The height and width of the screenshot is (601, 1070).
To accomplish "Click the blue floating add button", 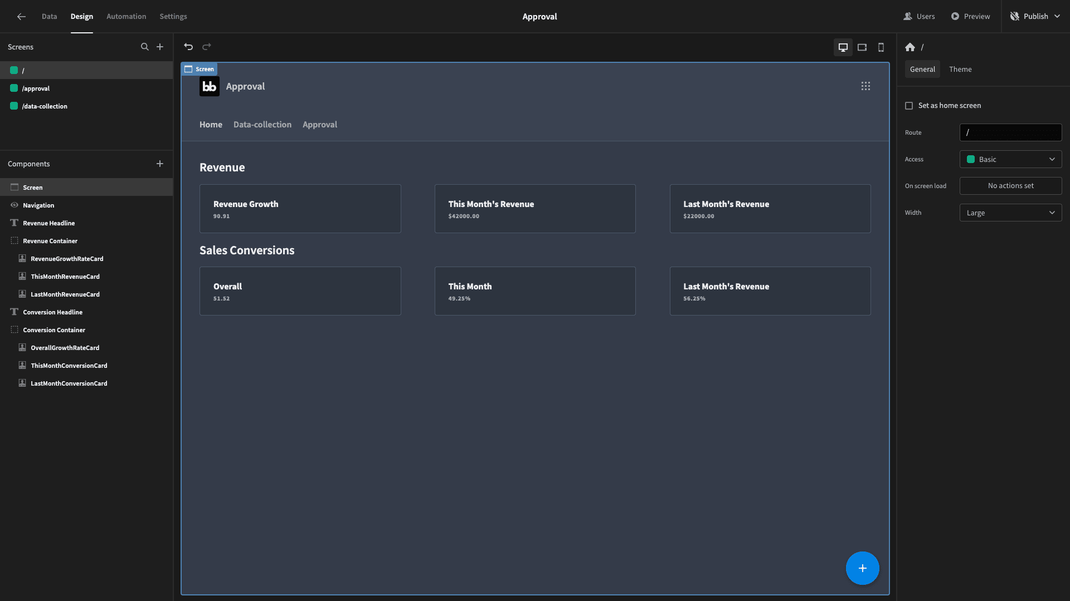I will (x=863, y=568).
